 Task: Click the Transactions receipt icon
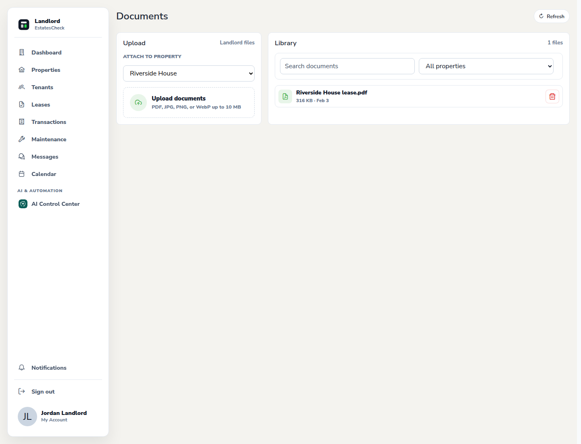coord(22,122)
